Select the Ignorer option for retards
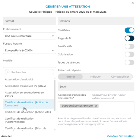 click(x=70, y=77)
